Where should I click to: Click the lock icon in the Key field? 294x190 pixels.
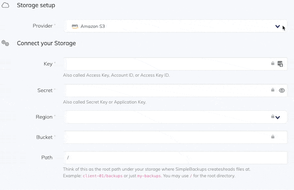[x=273, y=63]
